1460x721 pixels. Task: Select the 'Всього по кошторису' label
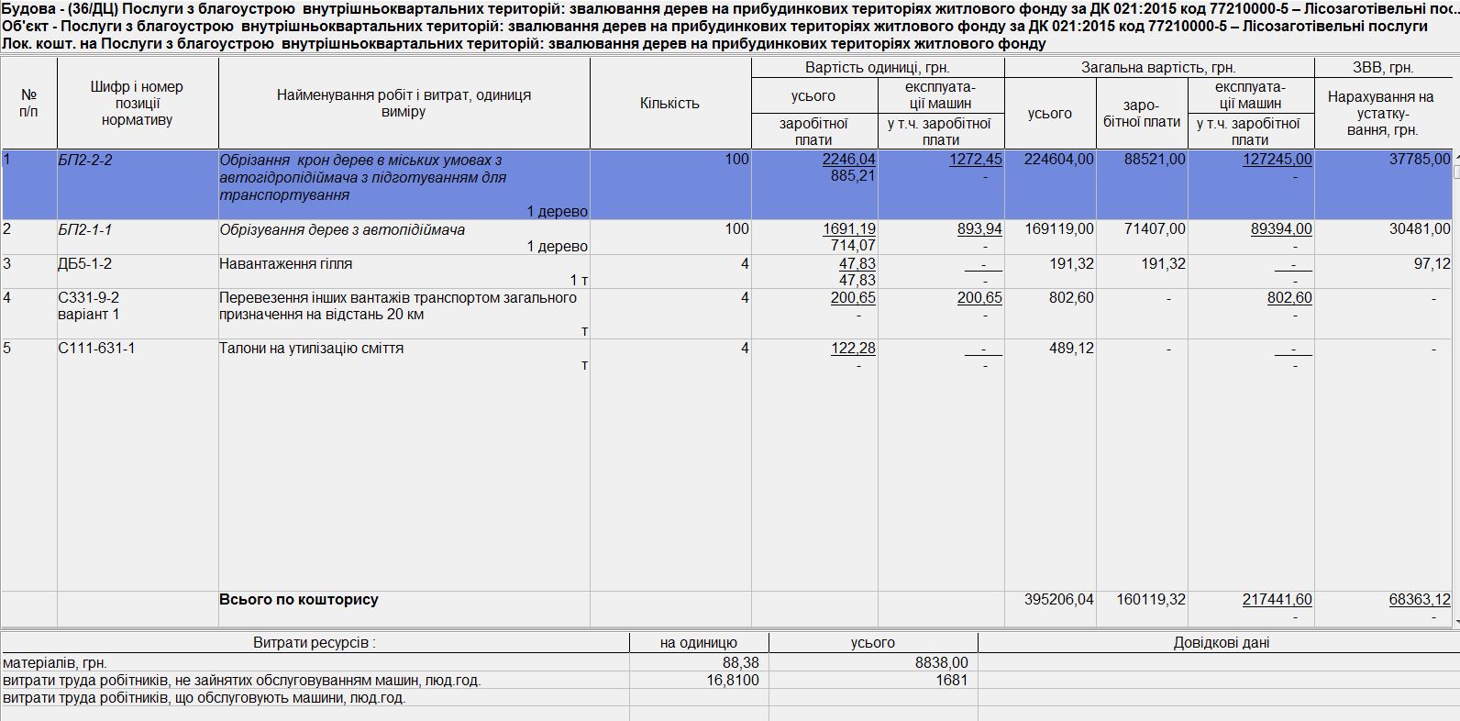(299, 600)
